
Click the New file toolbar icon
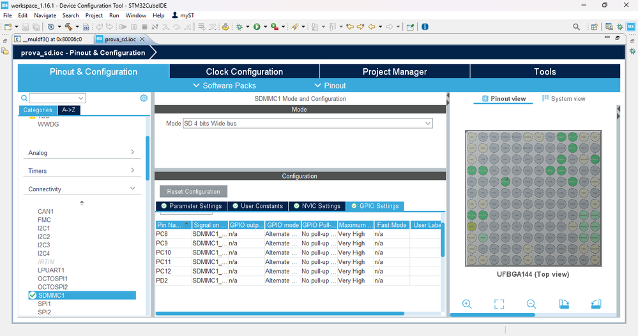pos(8,27)
